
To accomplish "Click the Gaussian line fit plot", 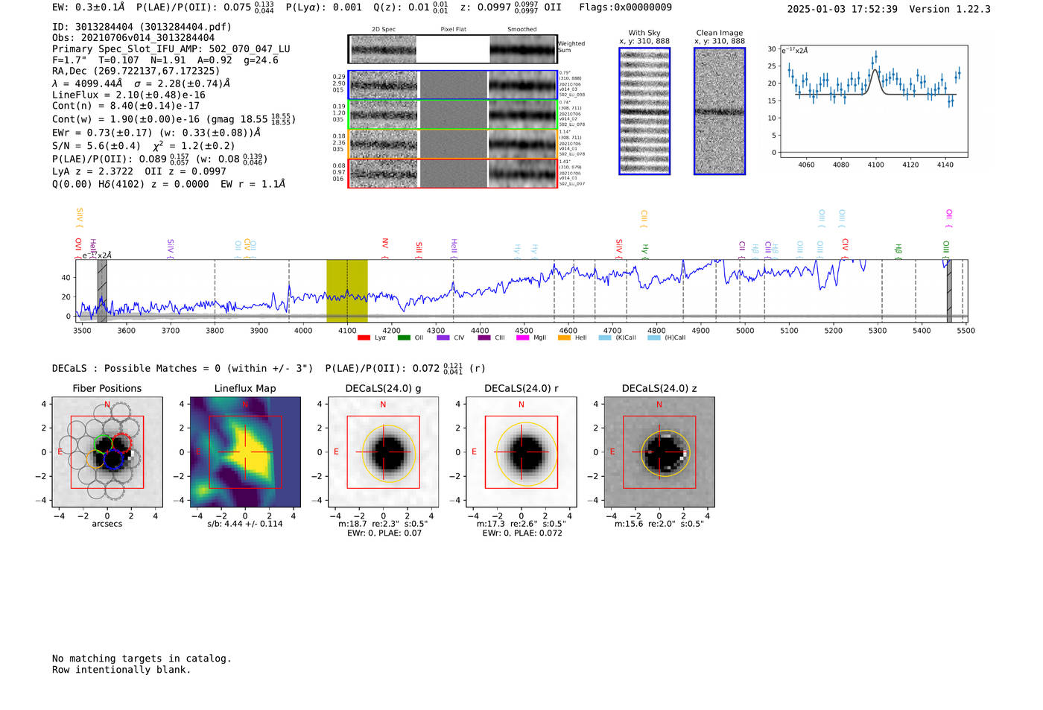I will point(873,101).
